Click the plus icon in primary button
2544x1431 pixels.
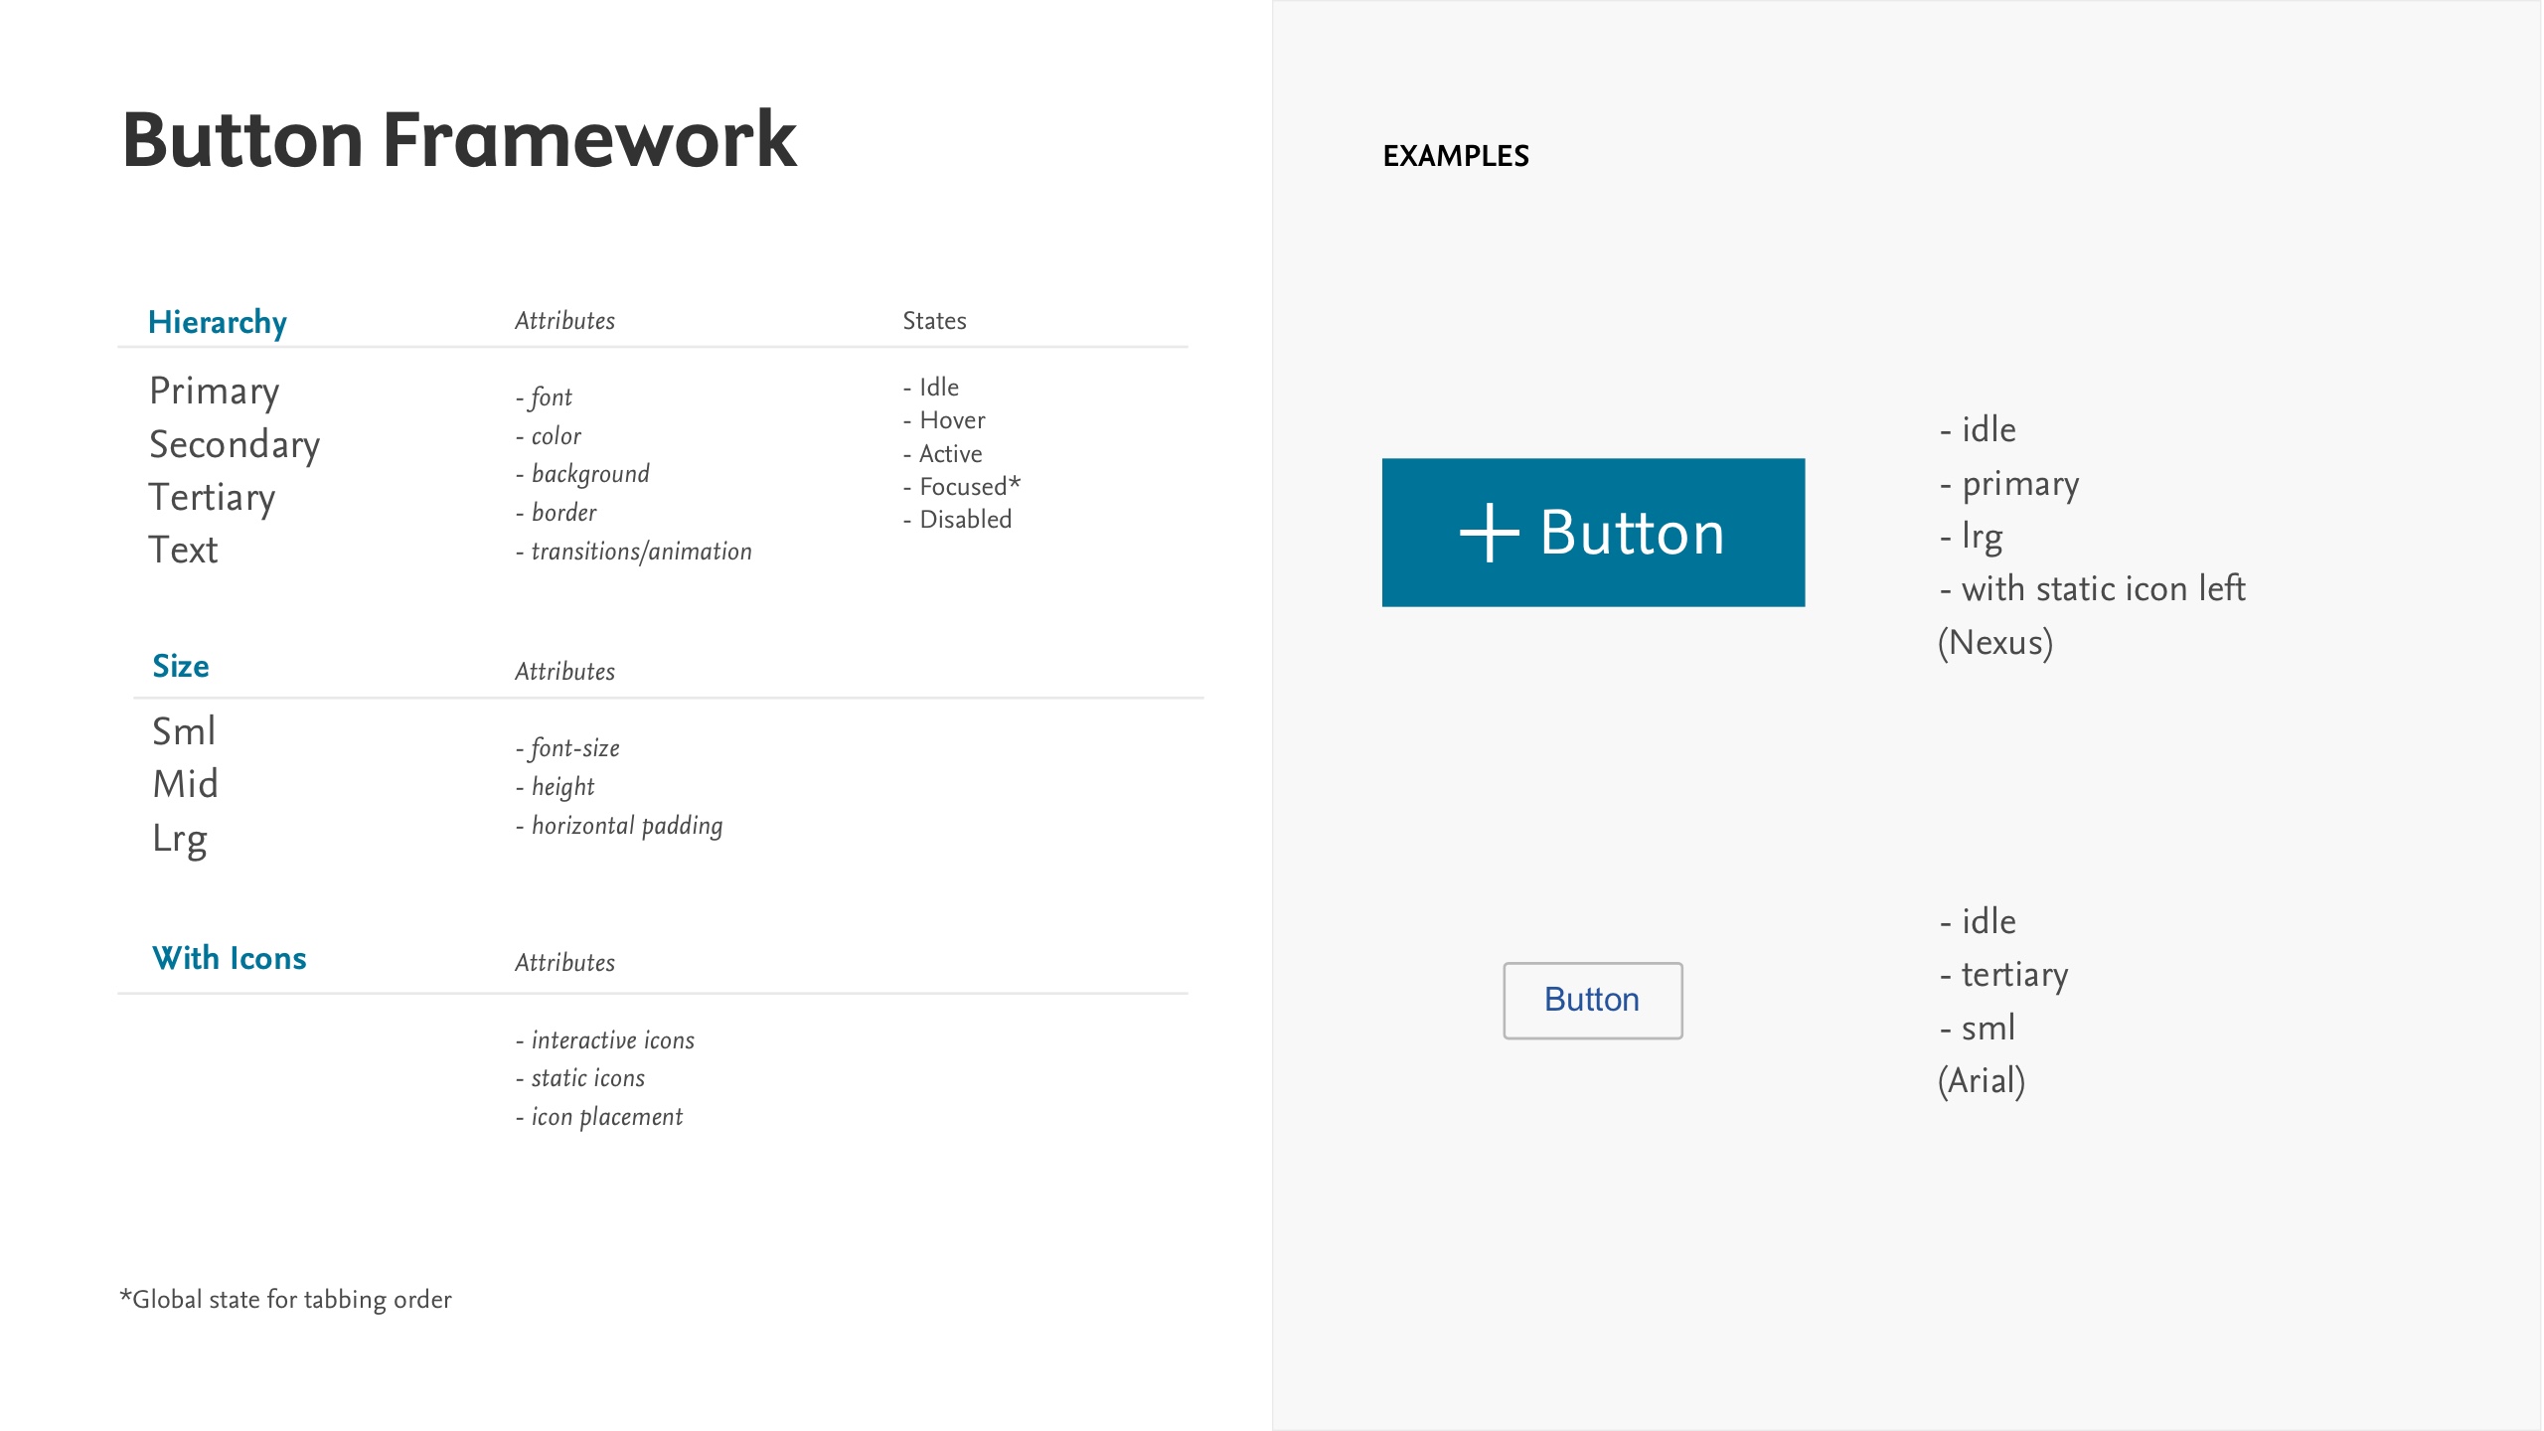pos(1489,534)
